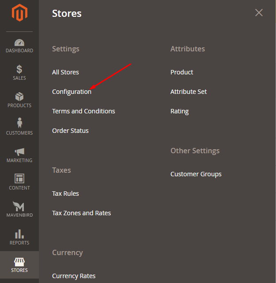Open Product attributes
The height and width of the screenshot is (283, 276).
click(x=182, y=72)
